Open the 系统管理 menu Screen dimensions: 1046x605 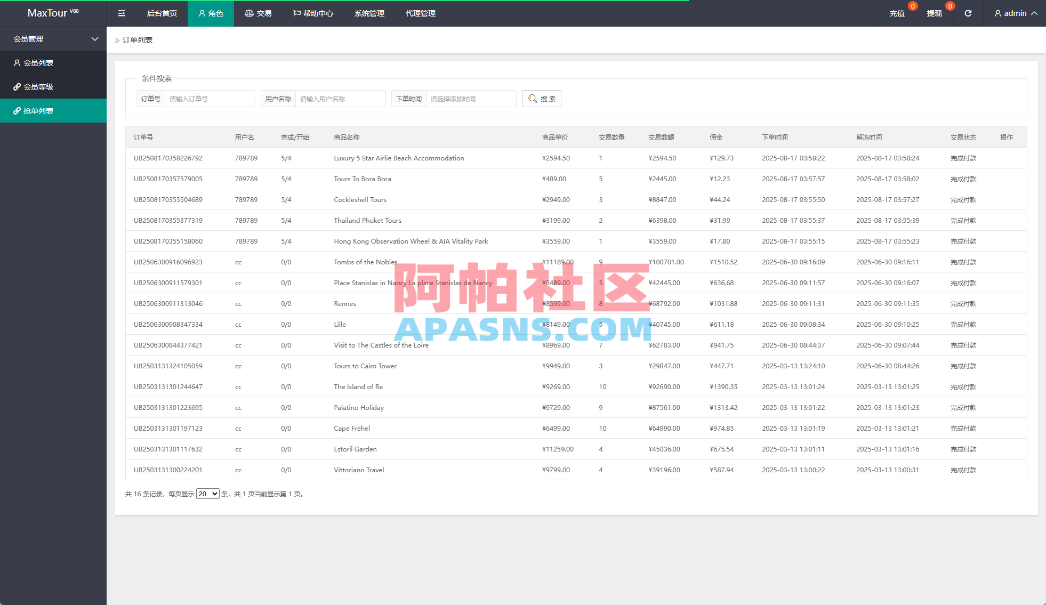[x=368, y=13]
